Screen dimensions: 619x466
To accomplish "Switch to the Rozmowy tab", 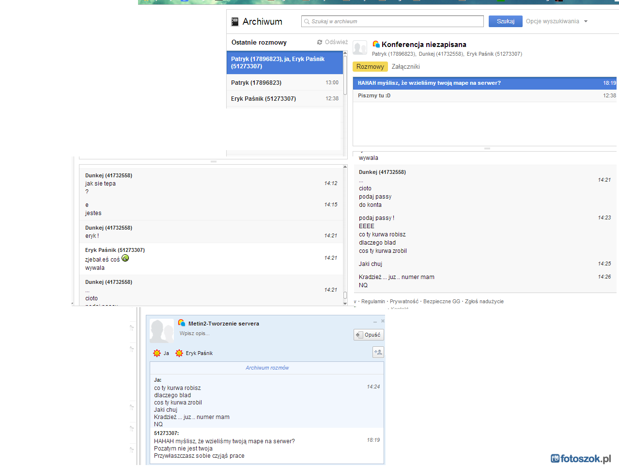I will pyautogui.click(x=370, y=67).
